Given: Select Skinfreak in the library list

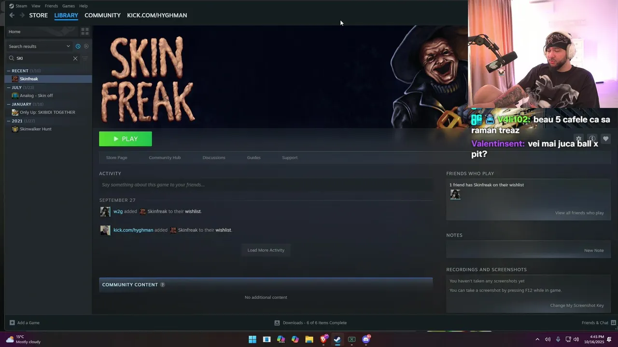Looking at the screenshot, I should click(x=48, y=79).
